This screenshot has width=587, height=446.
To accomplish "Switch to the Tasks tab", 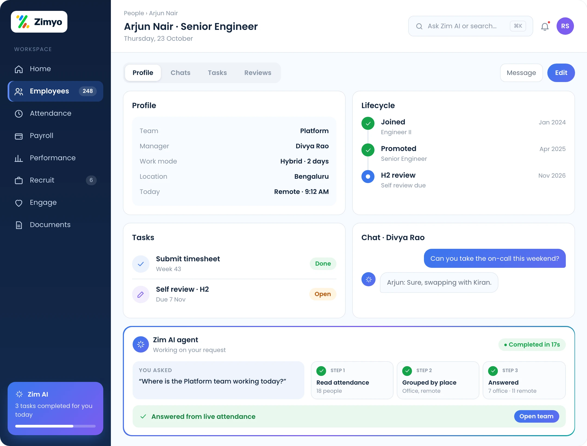I will 217,73.
